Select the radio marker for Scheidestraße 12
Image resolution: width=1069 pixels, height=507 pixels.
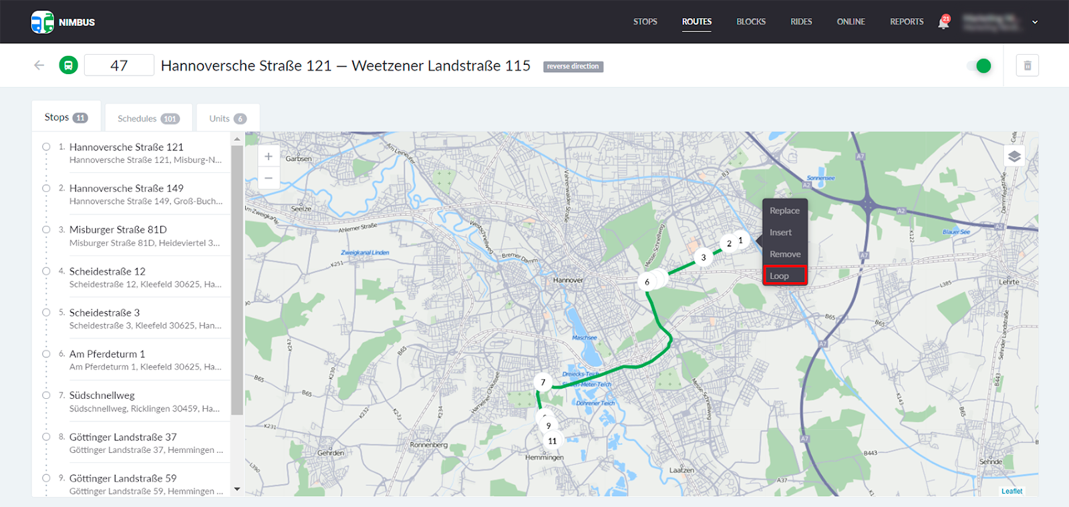click(x=46, y=271)
